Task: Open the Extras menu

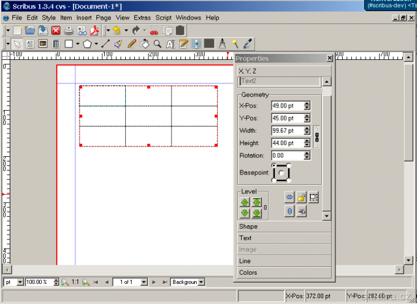Action: (142, 18)
